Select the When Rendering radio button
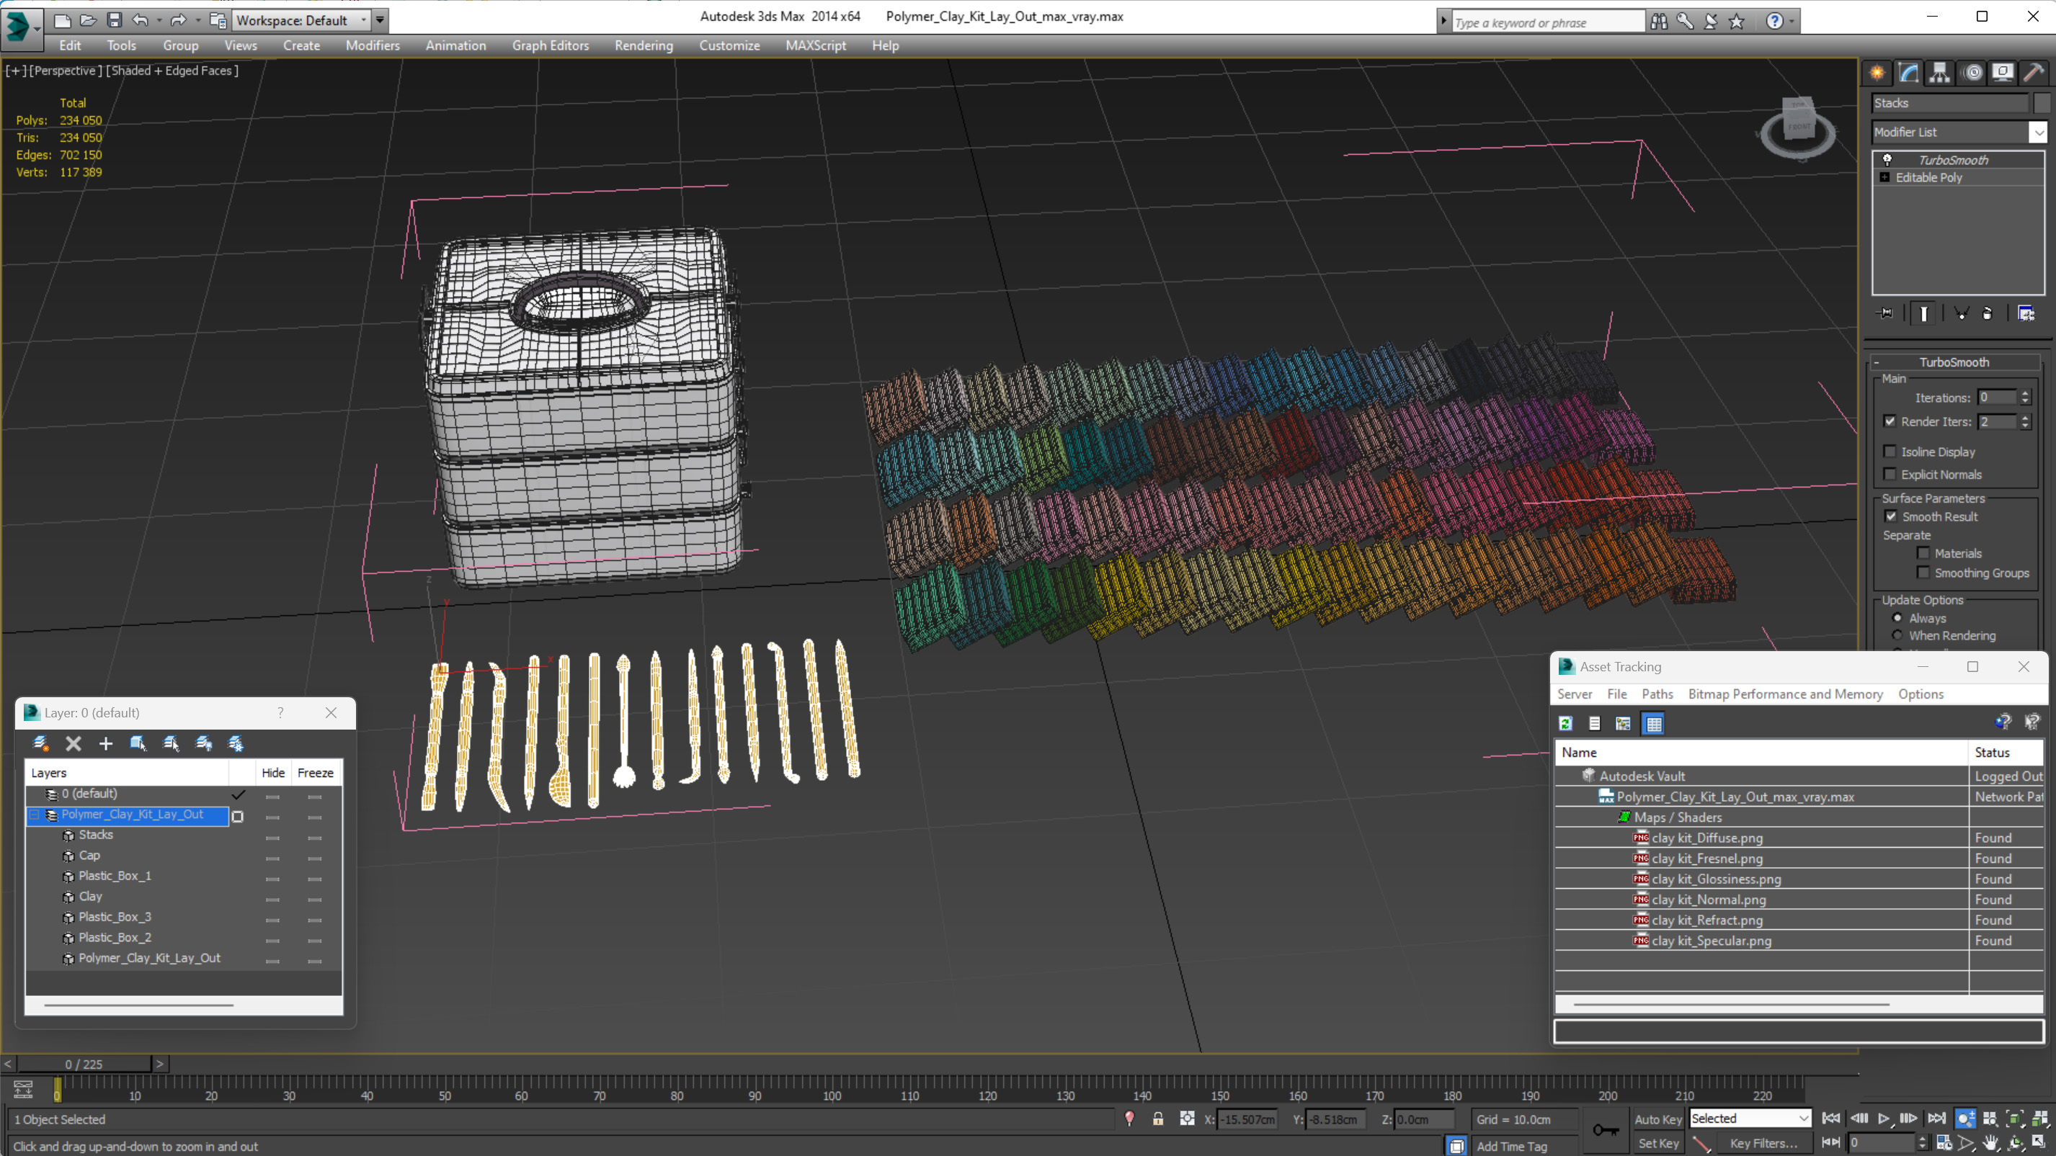Screen dimensions: 2056x1156 click(x=1897, y=635)
